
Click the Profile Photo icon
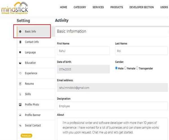pyautogui.click(x=20, y=105)
